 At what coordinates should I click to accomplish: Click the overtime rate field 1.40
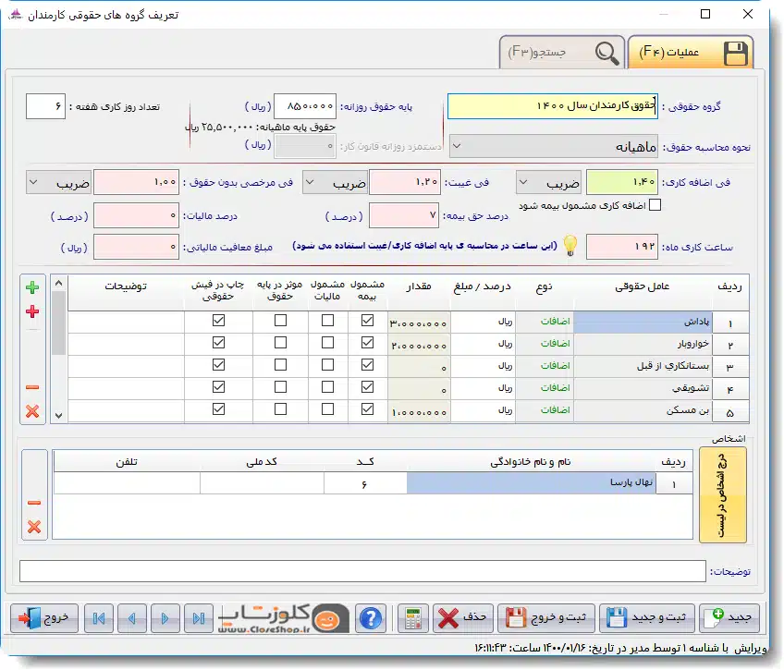(622, 182)
